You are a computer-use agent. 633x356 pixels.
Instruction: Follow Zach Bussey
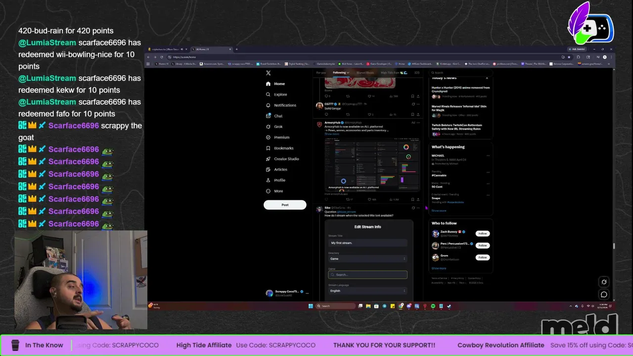482,233
